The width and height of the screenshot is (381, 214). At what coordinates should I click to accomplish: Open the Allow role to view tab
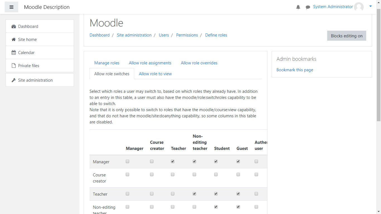coord(155,74)
